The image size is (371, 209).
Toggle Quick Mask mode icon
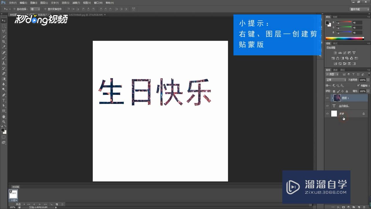point(4,137)
